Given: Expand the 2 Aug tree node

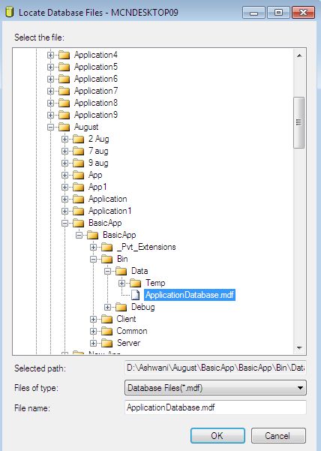Looking at the screenshot, I should click(x=65, y=140).
